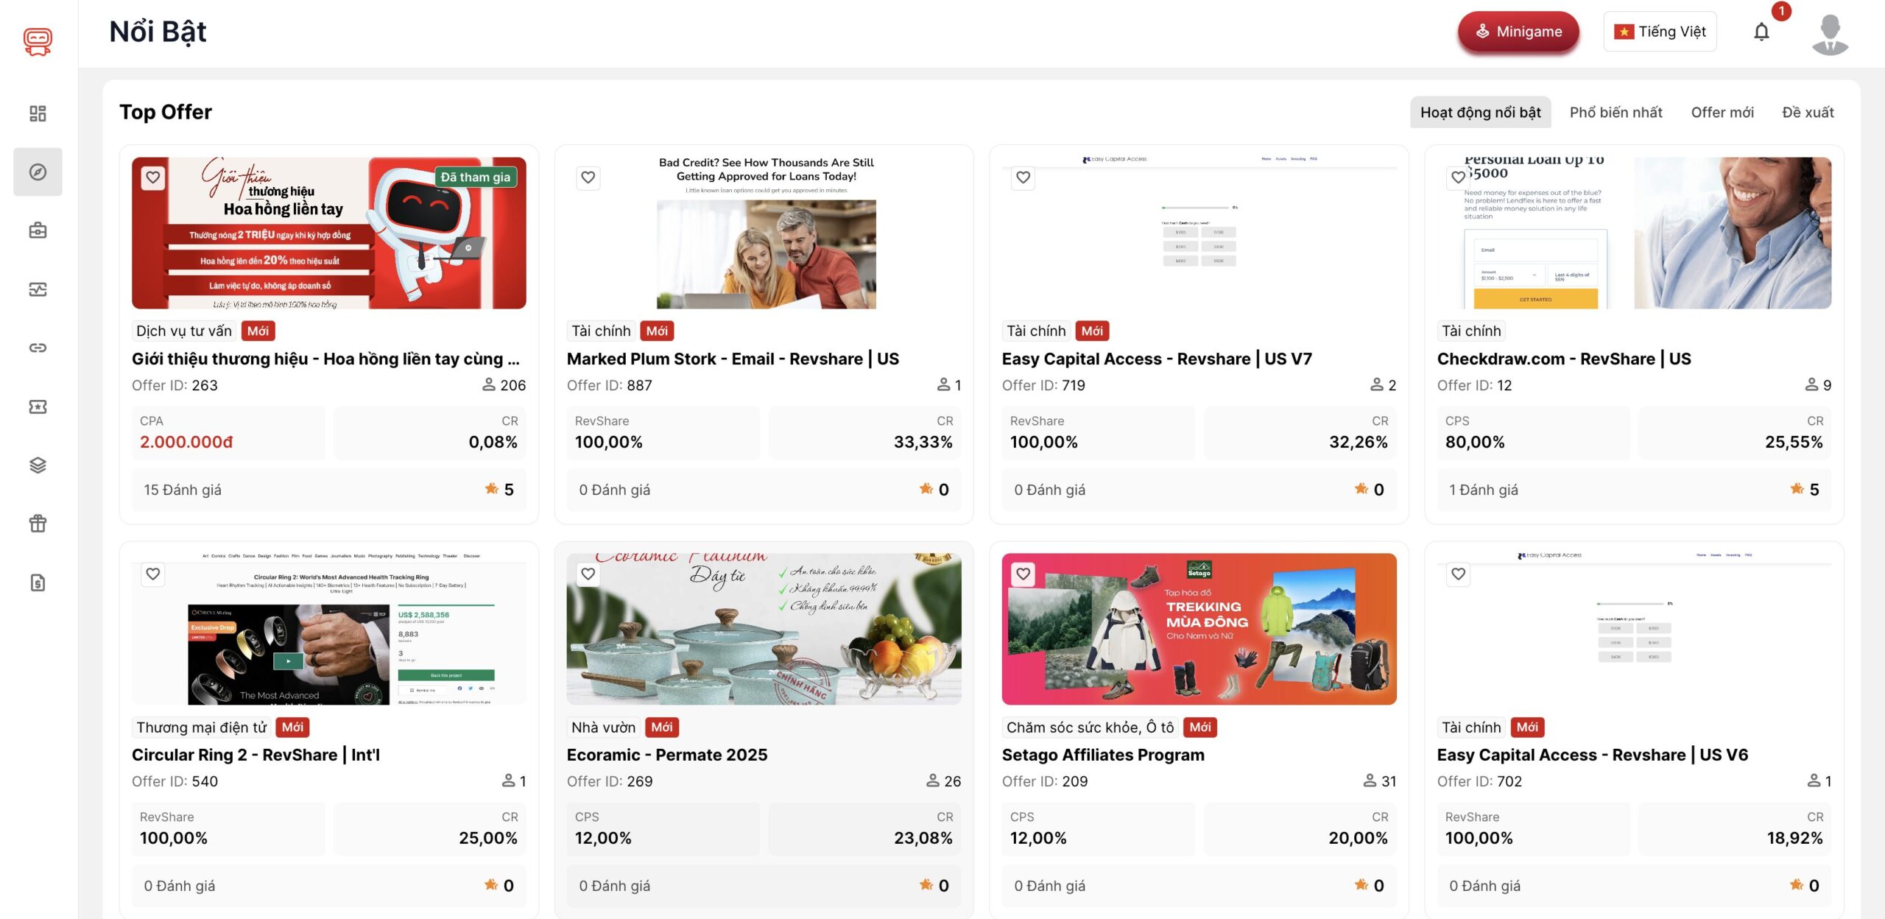This screenshot has height=919, width=1885.
Task: Open the invoice document icon in sidebar
Action: pos(38,582)
